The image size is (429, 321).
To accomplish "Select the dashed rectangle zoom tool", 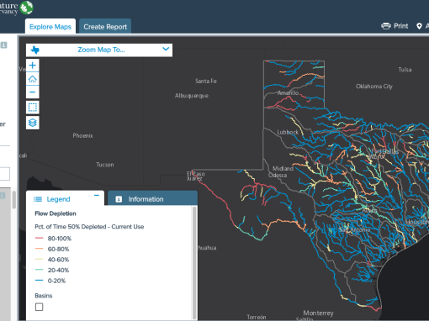I will point(33,108).
